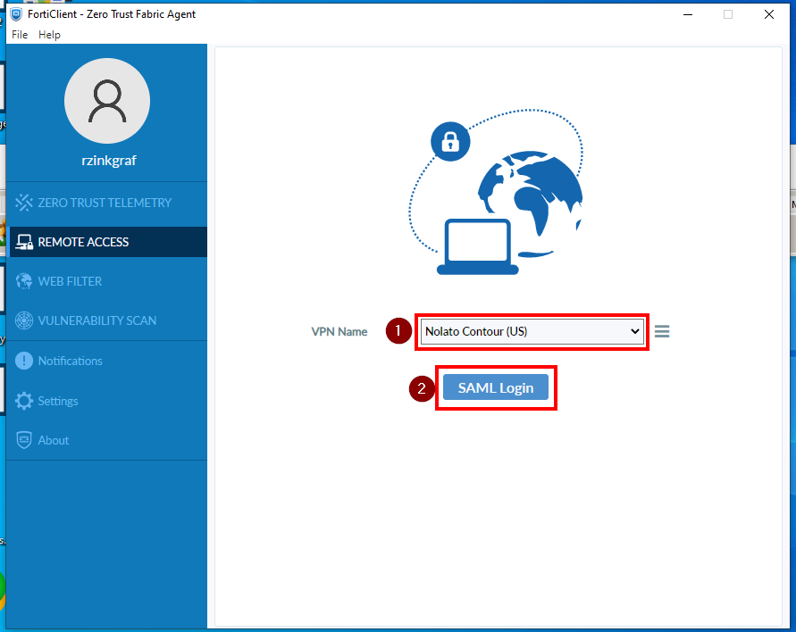
Task: Open Notifications page
Action: 106,361
